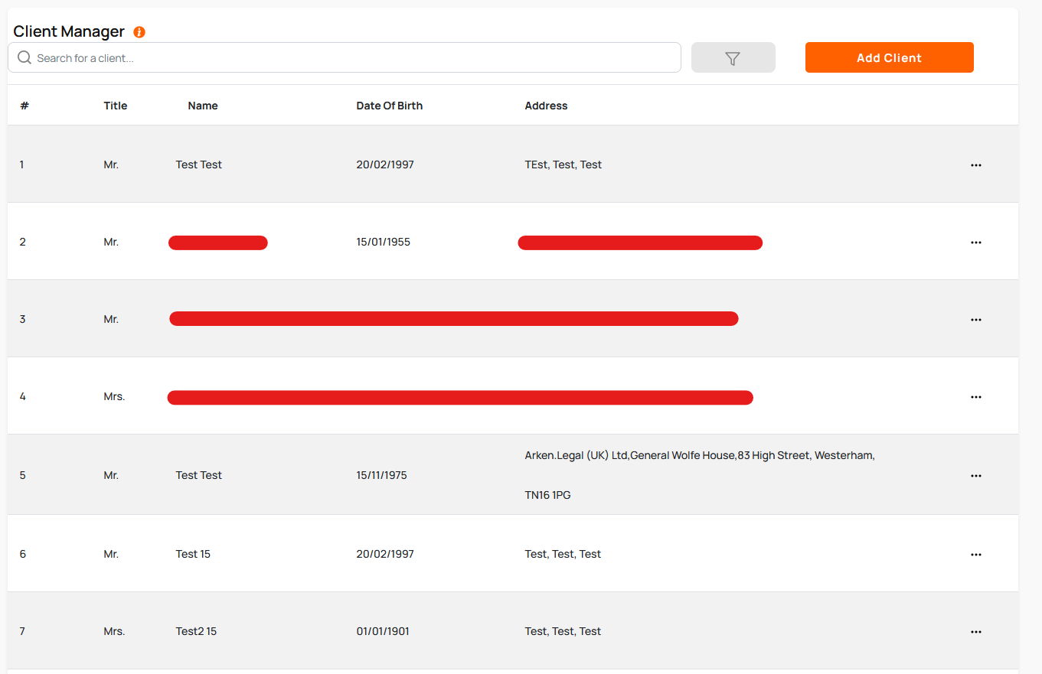
Task: Open the filter funnel button
Action: tap(733, 58)
